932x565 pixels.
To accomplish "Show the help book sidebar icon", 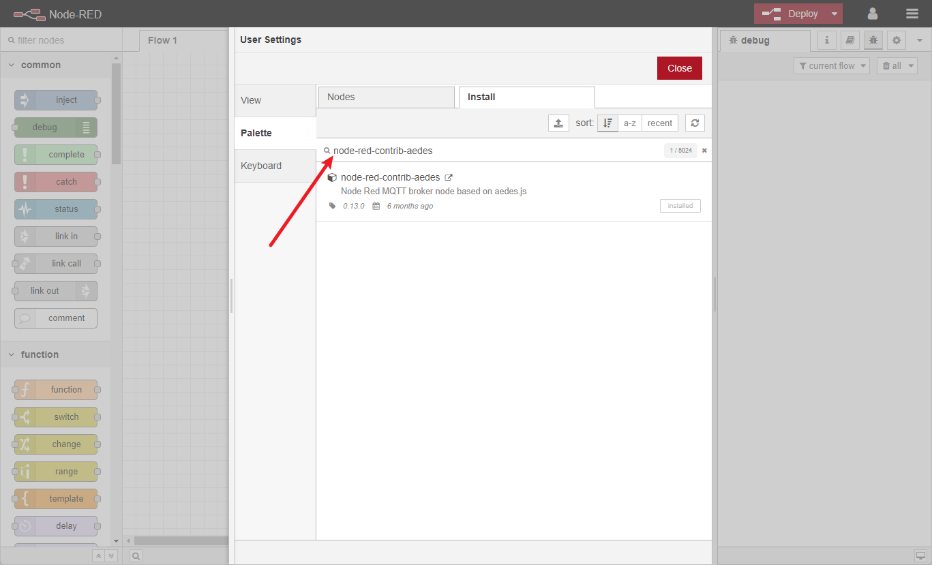I will click(850, 40).
